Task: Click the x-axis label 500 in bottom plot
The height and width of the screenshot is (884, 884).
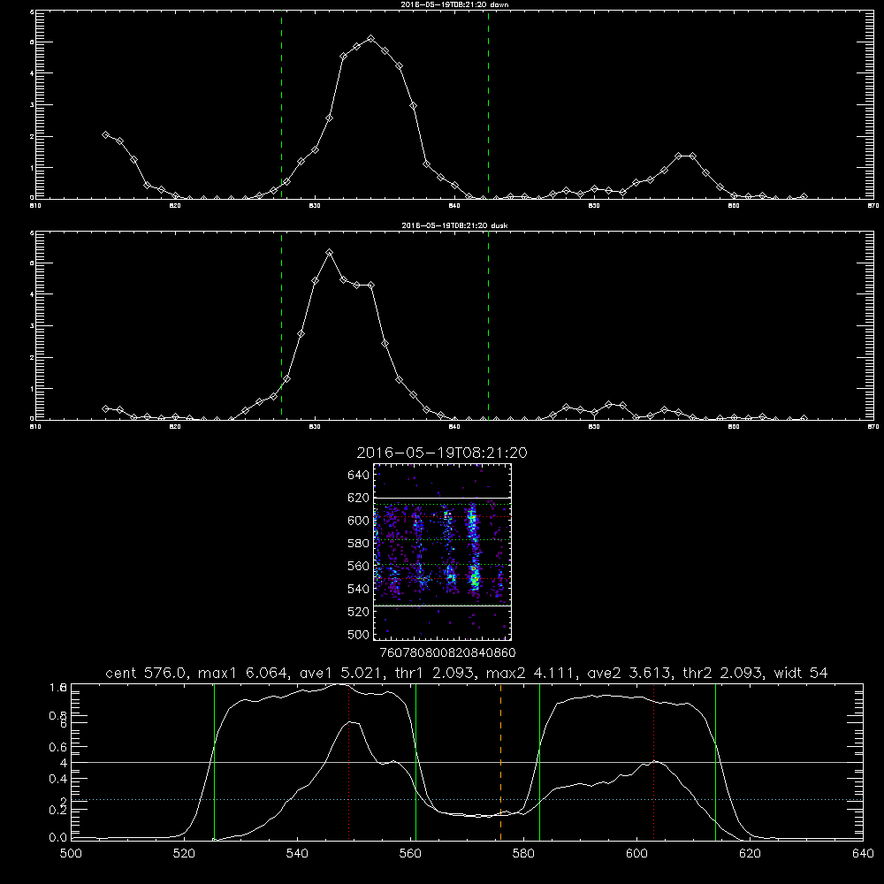Action: point(71,854)
